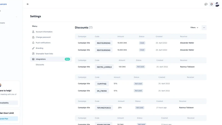The image size is (222, 125).
Task: Click the Change password lock icon
Action: coord(33,37)
